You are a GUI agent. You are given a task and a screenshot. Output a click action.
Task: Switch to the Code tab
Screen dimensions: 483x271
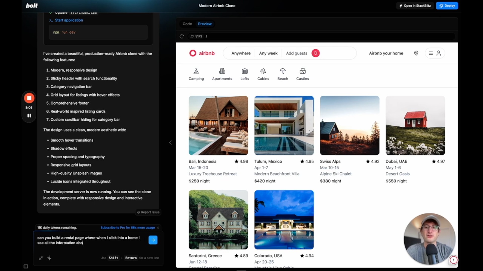tap(187, 24)
